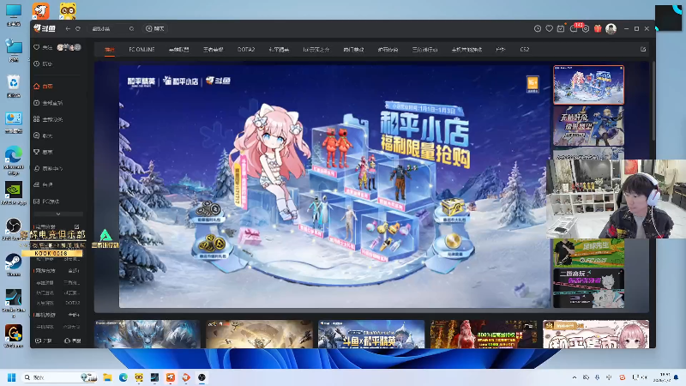The height and width of the screenshot is (386, 686).
Task: Open OBS Studio desktop shortcut
Action: pos(14,229)
